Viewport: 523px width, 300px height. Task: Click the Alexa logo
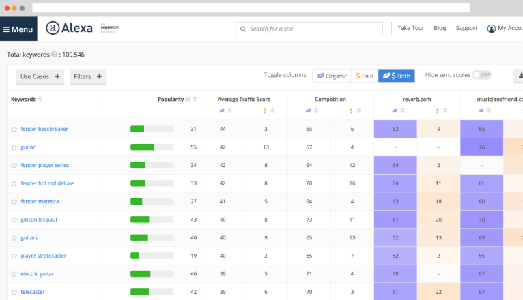[x=69, y=28]
